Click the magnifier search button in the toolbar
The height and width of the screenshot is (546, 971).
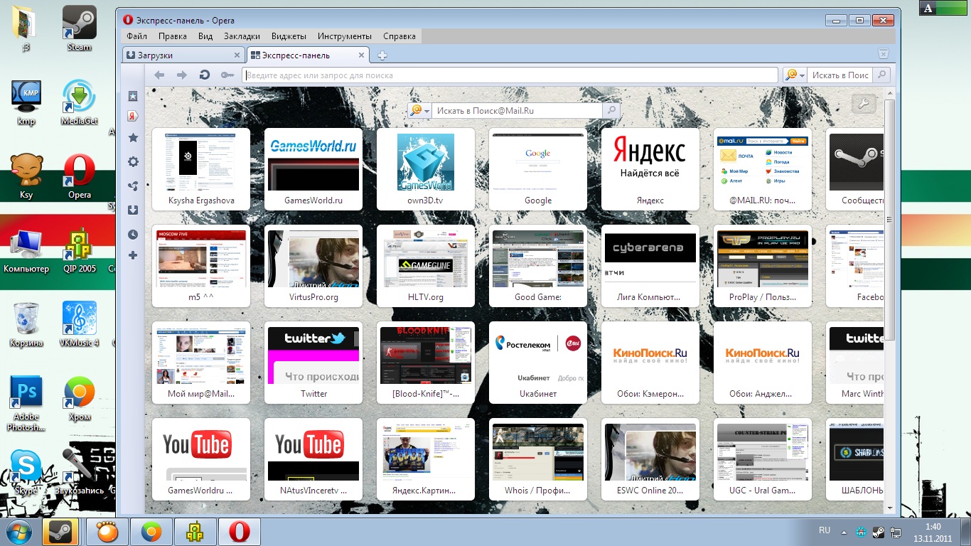click(x=881, y=75)
